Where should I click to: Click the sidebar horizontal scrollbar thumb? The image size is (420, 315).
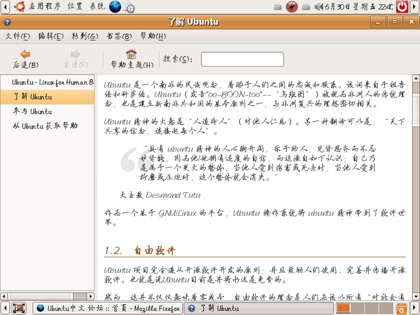pyautogui.click(x=40, y=296)
